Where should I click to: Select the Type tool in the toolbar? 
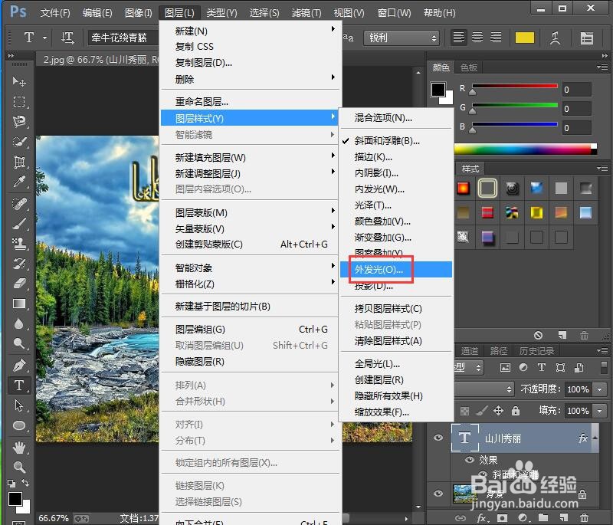coord(18,386)
